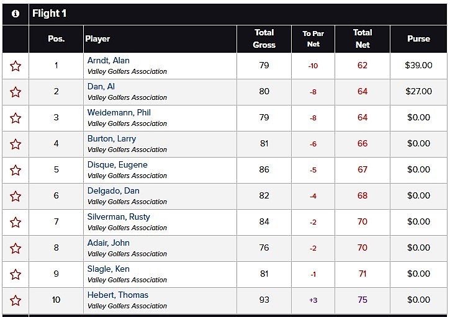
Task: Click the Pos. column header
Action: click(x=56, y=38)
